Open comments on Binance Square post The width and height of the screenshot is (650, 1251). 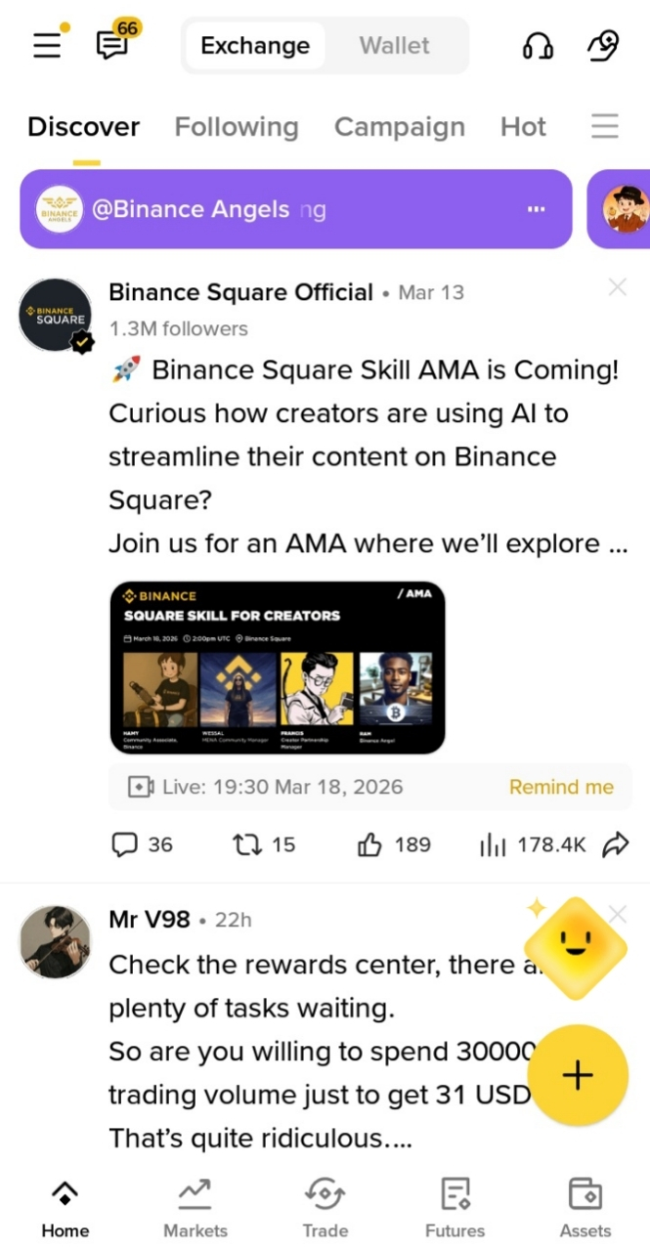click(x=142, y=844)
